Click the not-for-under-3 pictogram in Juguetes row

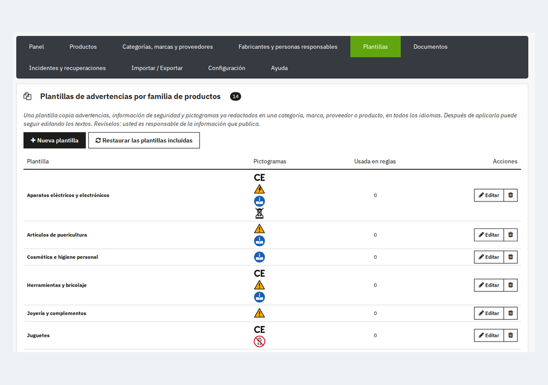tap(259, 341)
